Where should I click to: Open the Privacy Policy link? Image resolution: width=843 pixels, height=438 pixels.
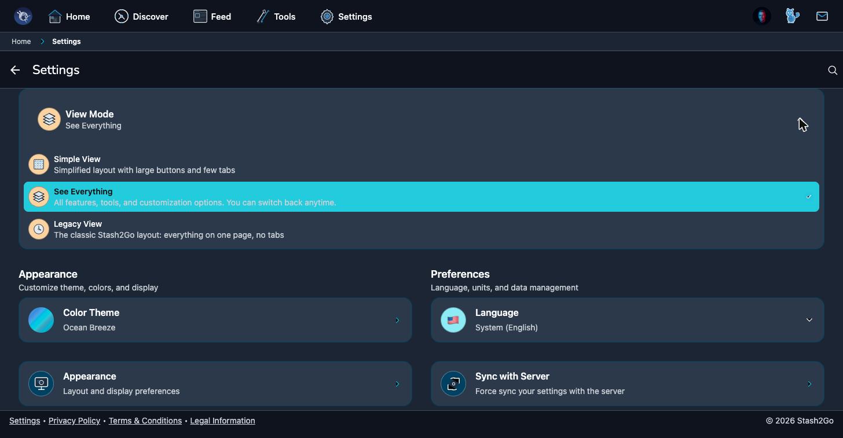pos(74,421)
